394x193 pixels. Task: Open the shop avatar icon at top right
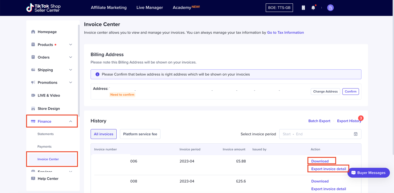click(330, 7)
